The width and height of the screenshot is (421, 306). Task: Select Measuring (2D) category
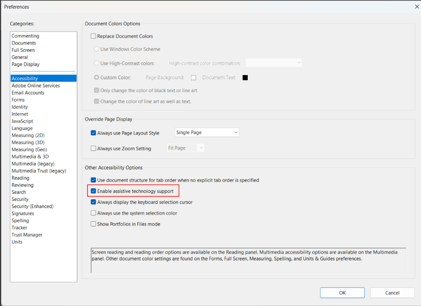[43, 135]
